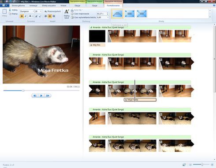Viewport: 216px width, 168px height.
Task: Go to previous frame in preview
Action: pos(35,95)
